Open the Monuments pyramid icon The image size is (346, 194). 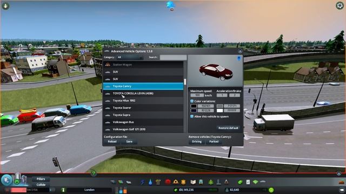tap(226, 182)
